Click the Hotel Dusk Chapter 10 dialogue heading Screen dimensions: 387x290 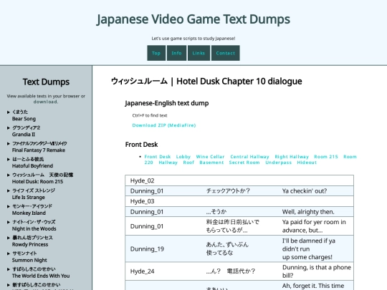[206, 81]
